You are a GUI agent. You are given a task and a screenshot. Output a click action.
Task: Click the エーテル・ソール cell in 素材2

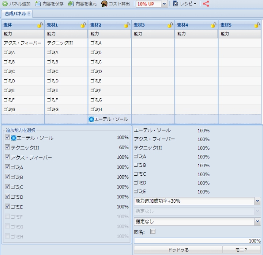[109, 119]
